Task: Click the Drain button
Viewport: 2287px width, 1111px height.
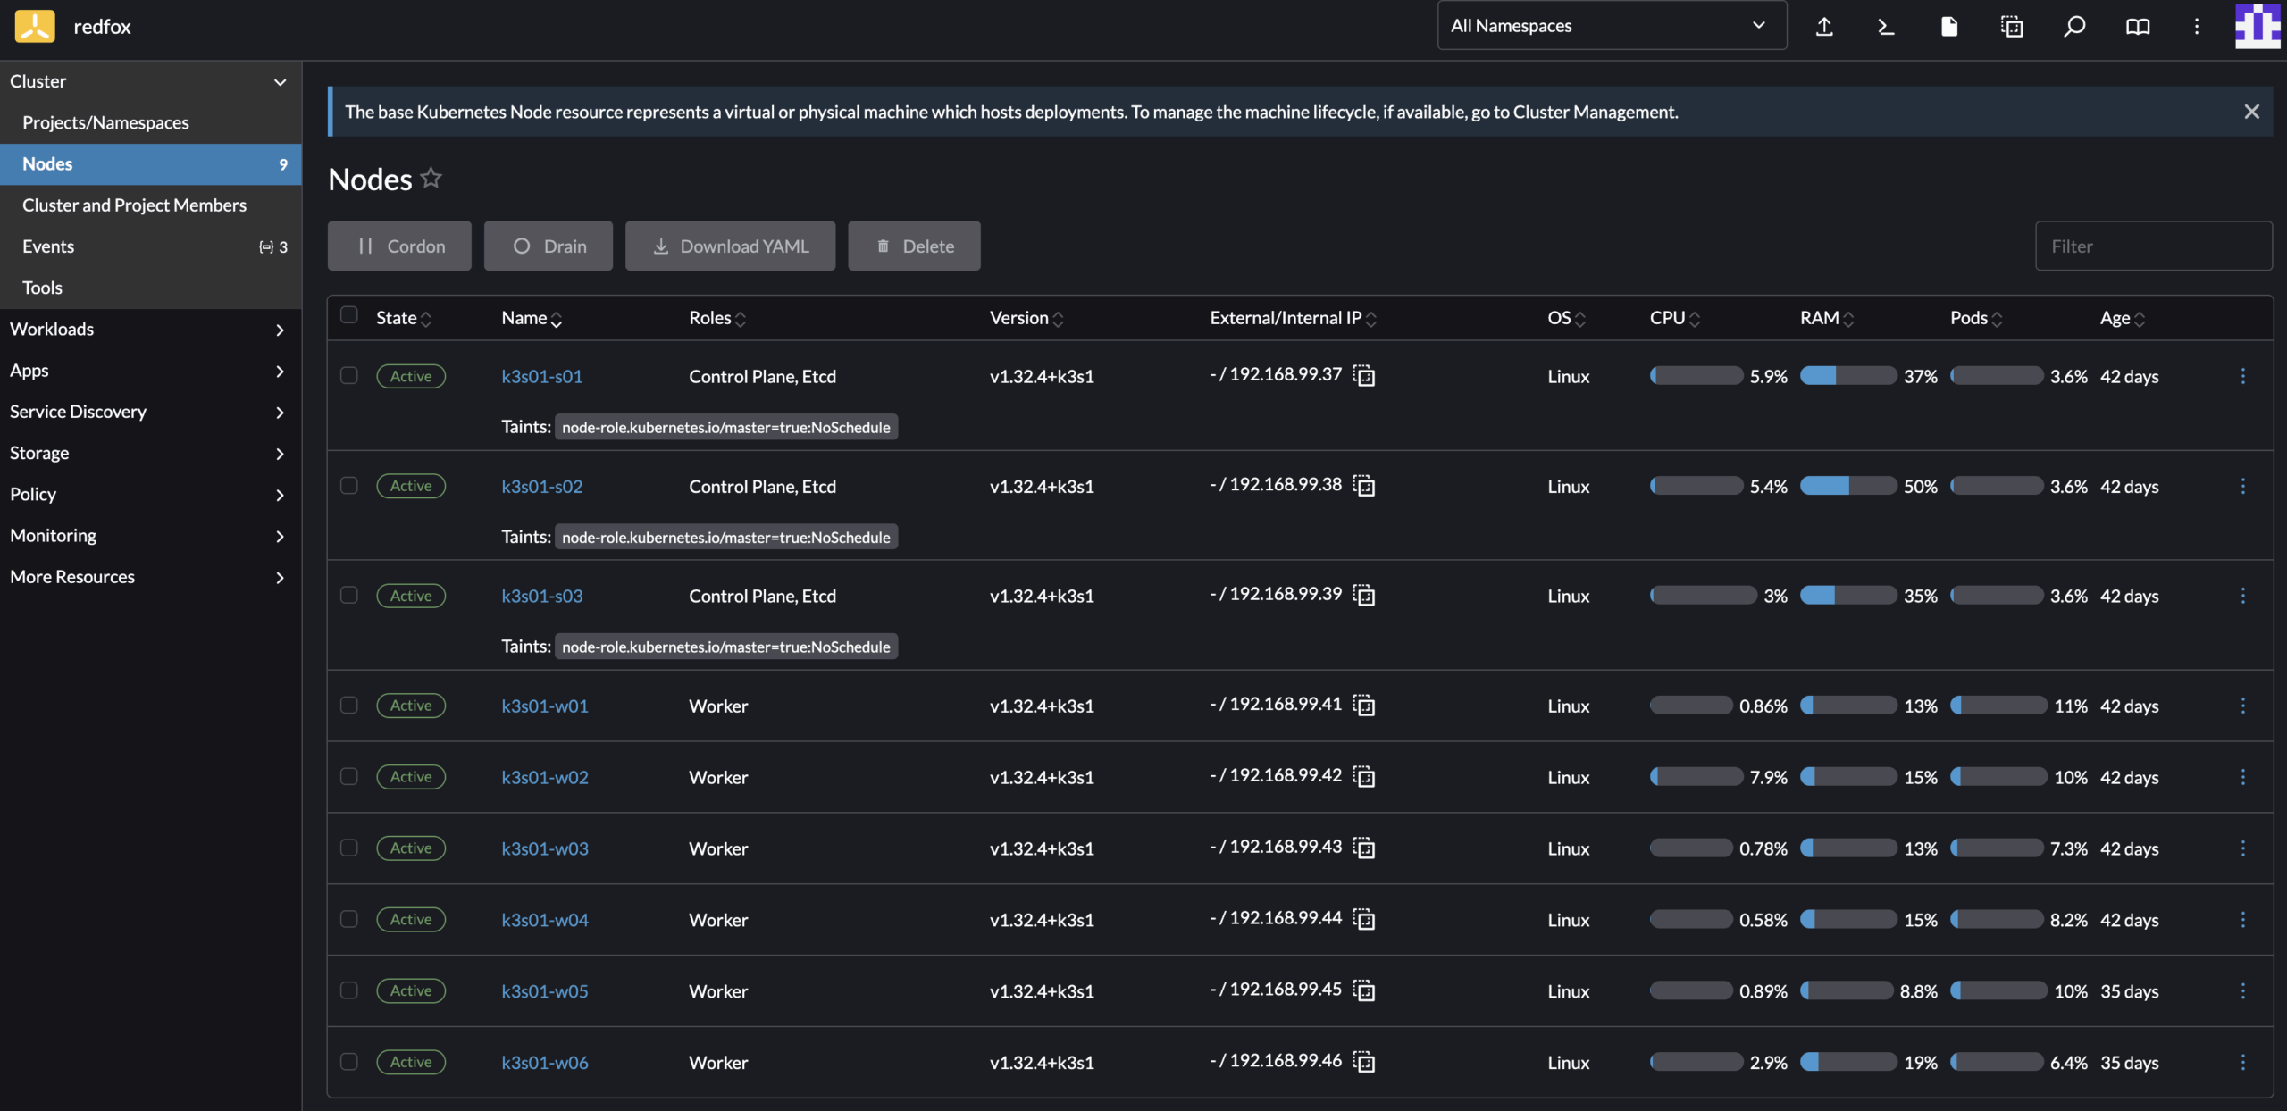Action: coord(549,246)
